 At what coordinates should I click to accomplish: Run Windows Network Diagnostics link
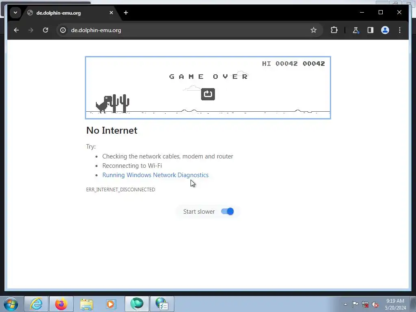(x=156, y=175)
